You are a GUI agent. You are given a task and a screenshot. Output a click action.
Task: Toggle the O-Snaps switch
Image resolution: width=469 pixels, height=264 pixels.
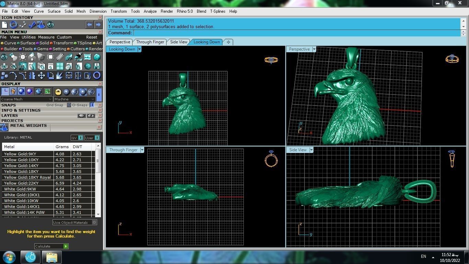point(92,105)
